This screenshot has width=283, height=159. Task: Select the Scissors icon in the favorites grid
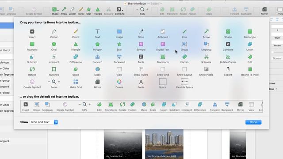point(207,57)
